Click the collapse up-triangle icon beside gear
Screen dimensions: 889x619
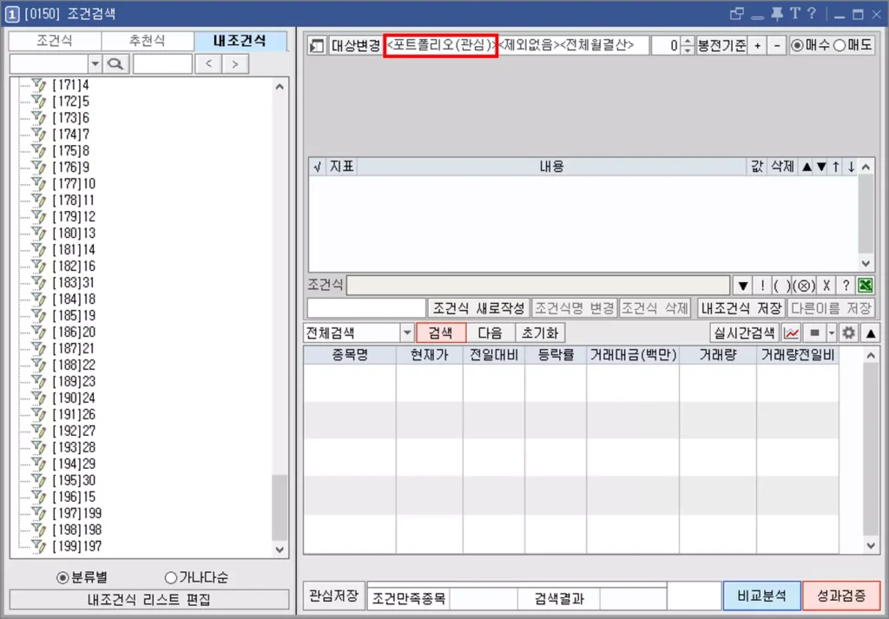click(x=870, y=333)
